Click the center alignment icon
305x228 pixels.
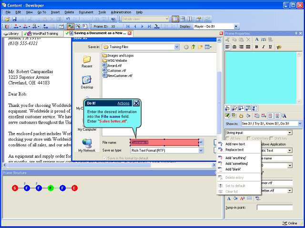click(234, 47)
